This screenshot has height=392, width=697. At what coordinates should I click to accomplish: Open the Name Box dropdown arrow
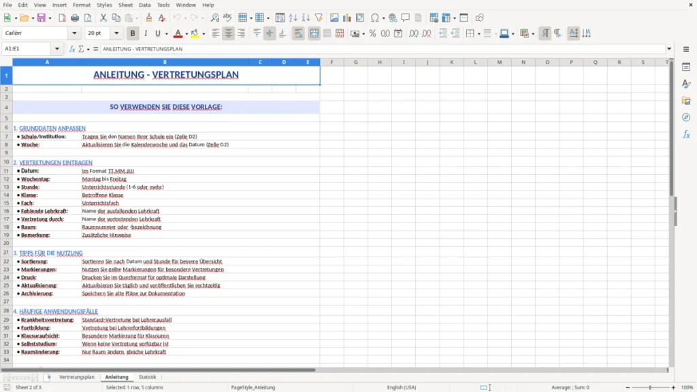point(57,49)
